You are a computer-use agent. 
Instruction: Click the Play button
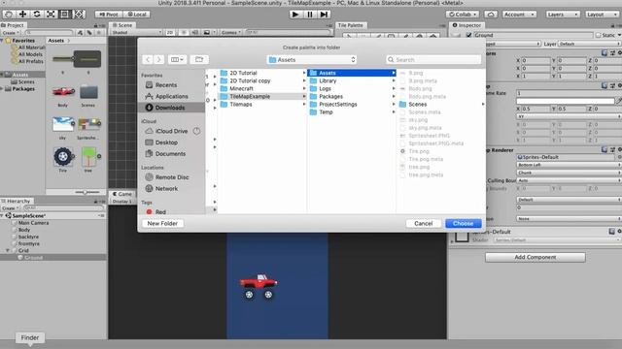[294, 15]
